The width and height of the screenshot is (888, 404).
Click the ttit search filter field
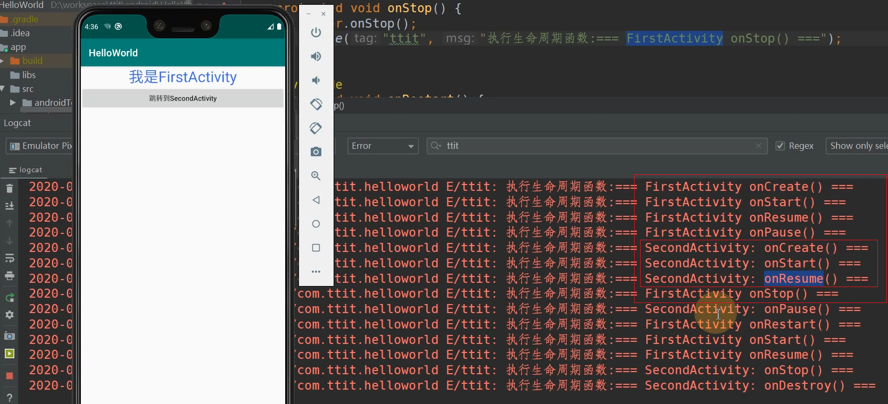tap(597, 146)
